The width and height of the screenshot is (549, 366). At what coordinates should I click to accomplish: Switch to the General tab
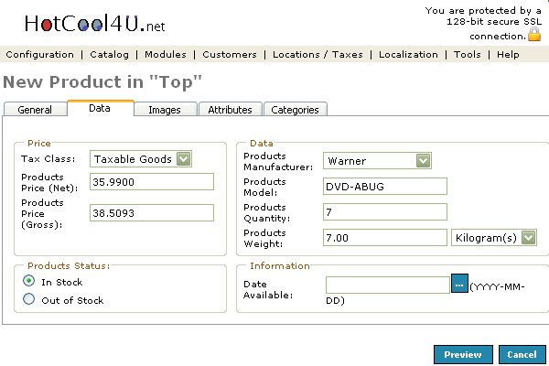35,110
